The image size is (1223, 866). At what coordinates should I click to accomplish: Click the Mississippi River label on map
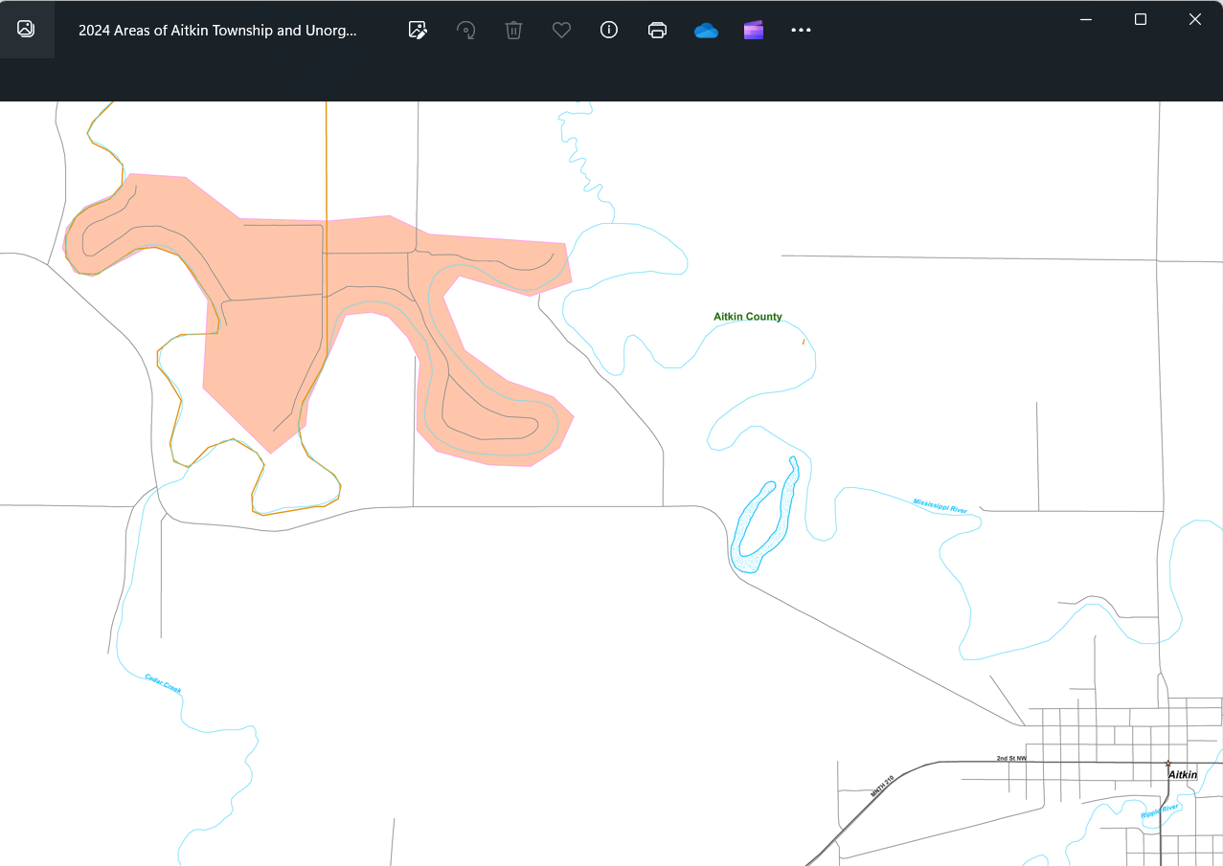tap(940, 506)
